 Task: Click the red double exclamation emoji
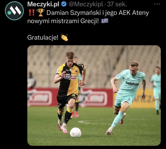click(32, 13)
